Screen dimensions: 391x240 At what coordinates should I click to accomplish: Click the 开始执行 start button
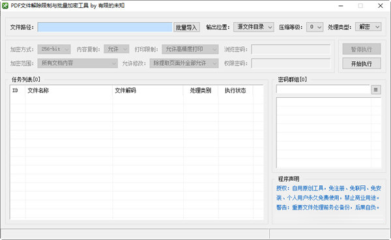[x=362, y=63]
